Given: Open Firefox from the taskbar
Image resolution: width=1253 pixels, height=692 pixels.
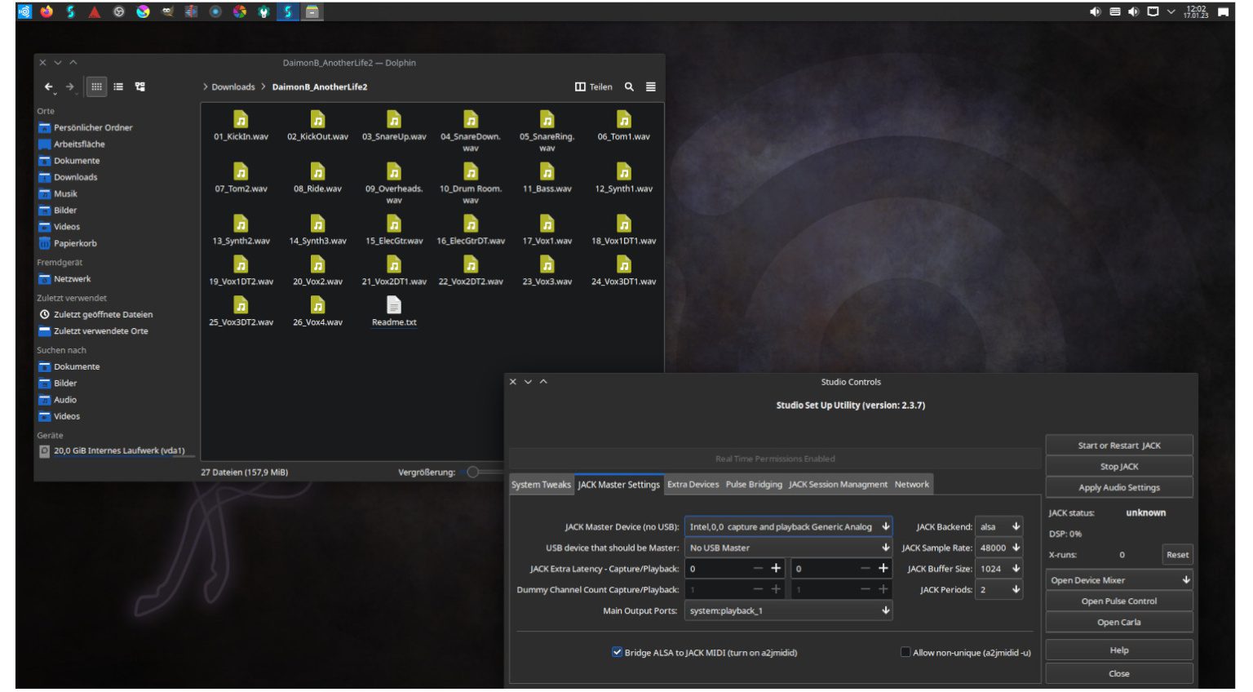Looking at the screenshot, I should 46,11.
